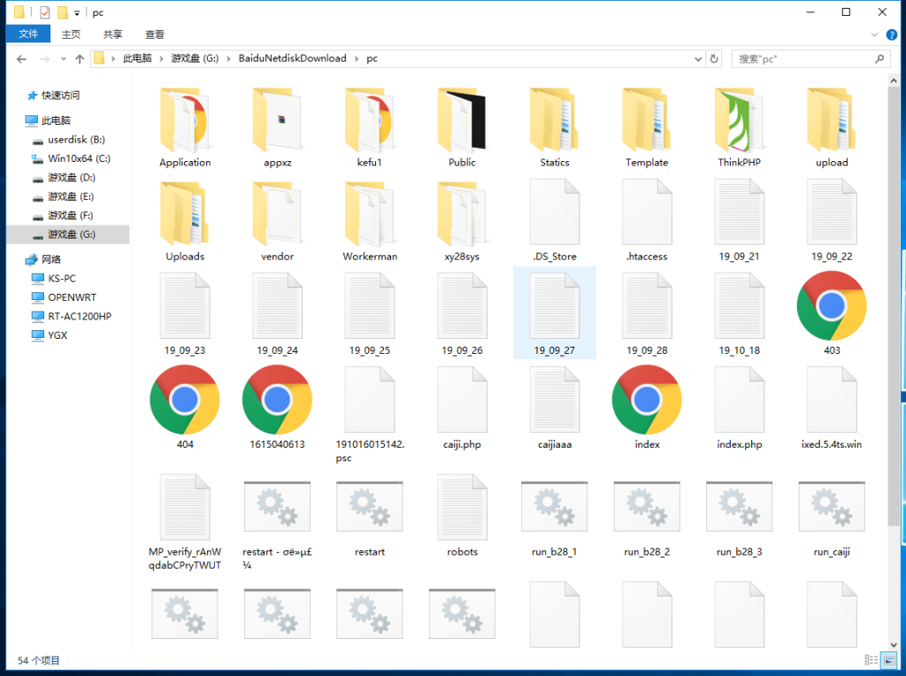Select the robots text file
Viewport: 906px width, 676px height.
tap(462, 516)
